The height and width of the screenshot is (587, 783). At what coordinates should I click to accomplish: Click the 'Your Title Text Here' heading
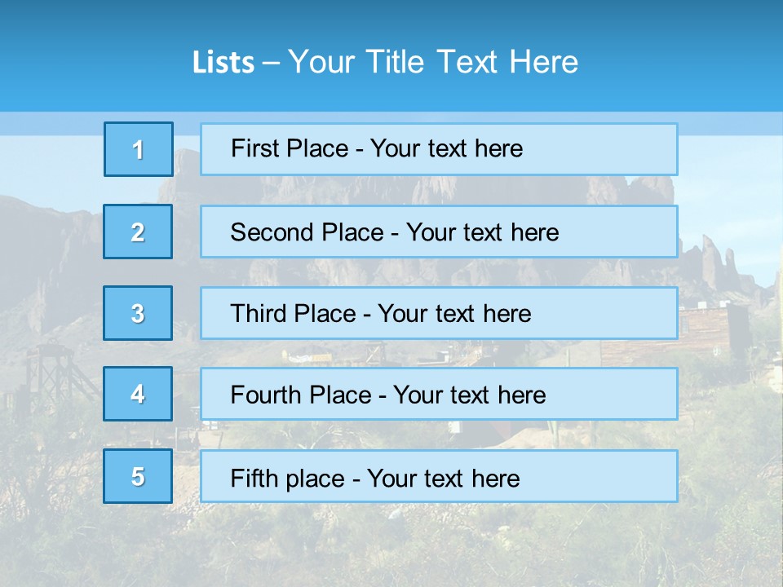coord(433,62)
